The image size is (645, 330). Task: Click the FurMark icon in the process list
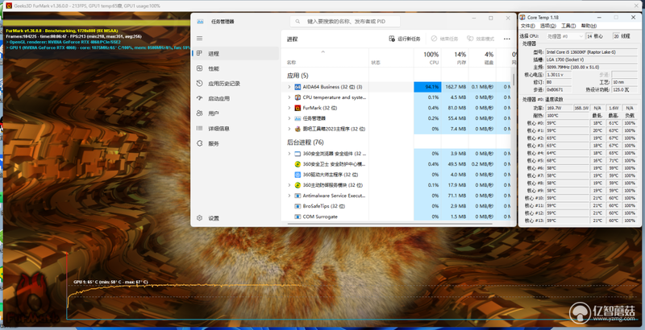coord(298,108)
